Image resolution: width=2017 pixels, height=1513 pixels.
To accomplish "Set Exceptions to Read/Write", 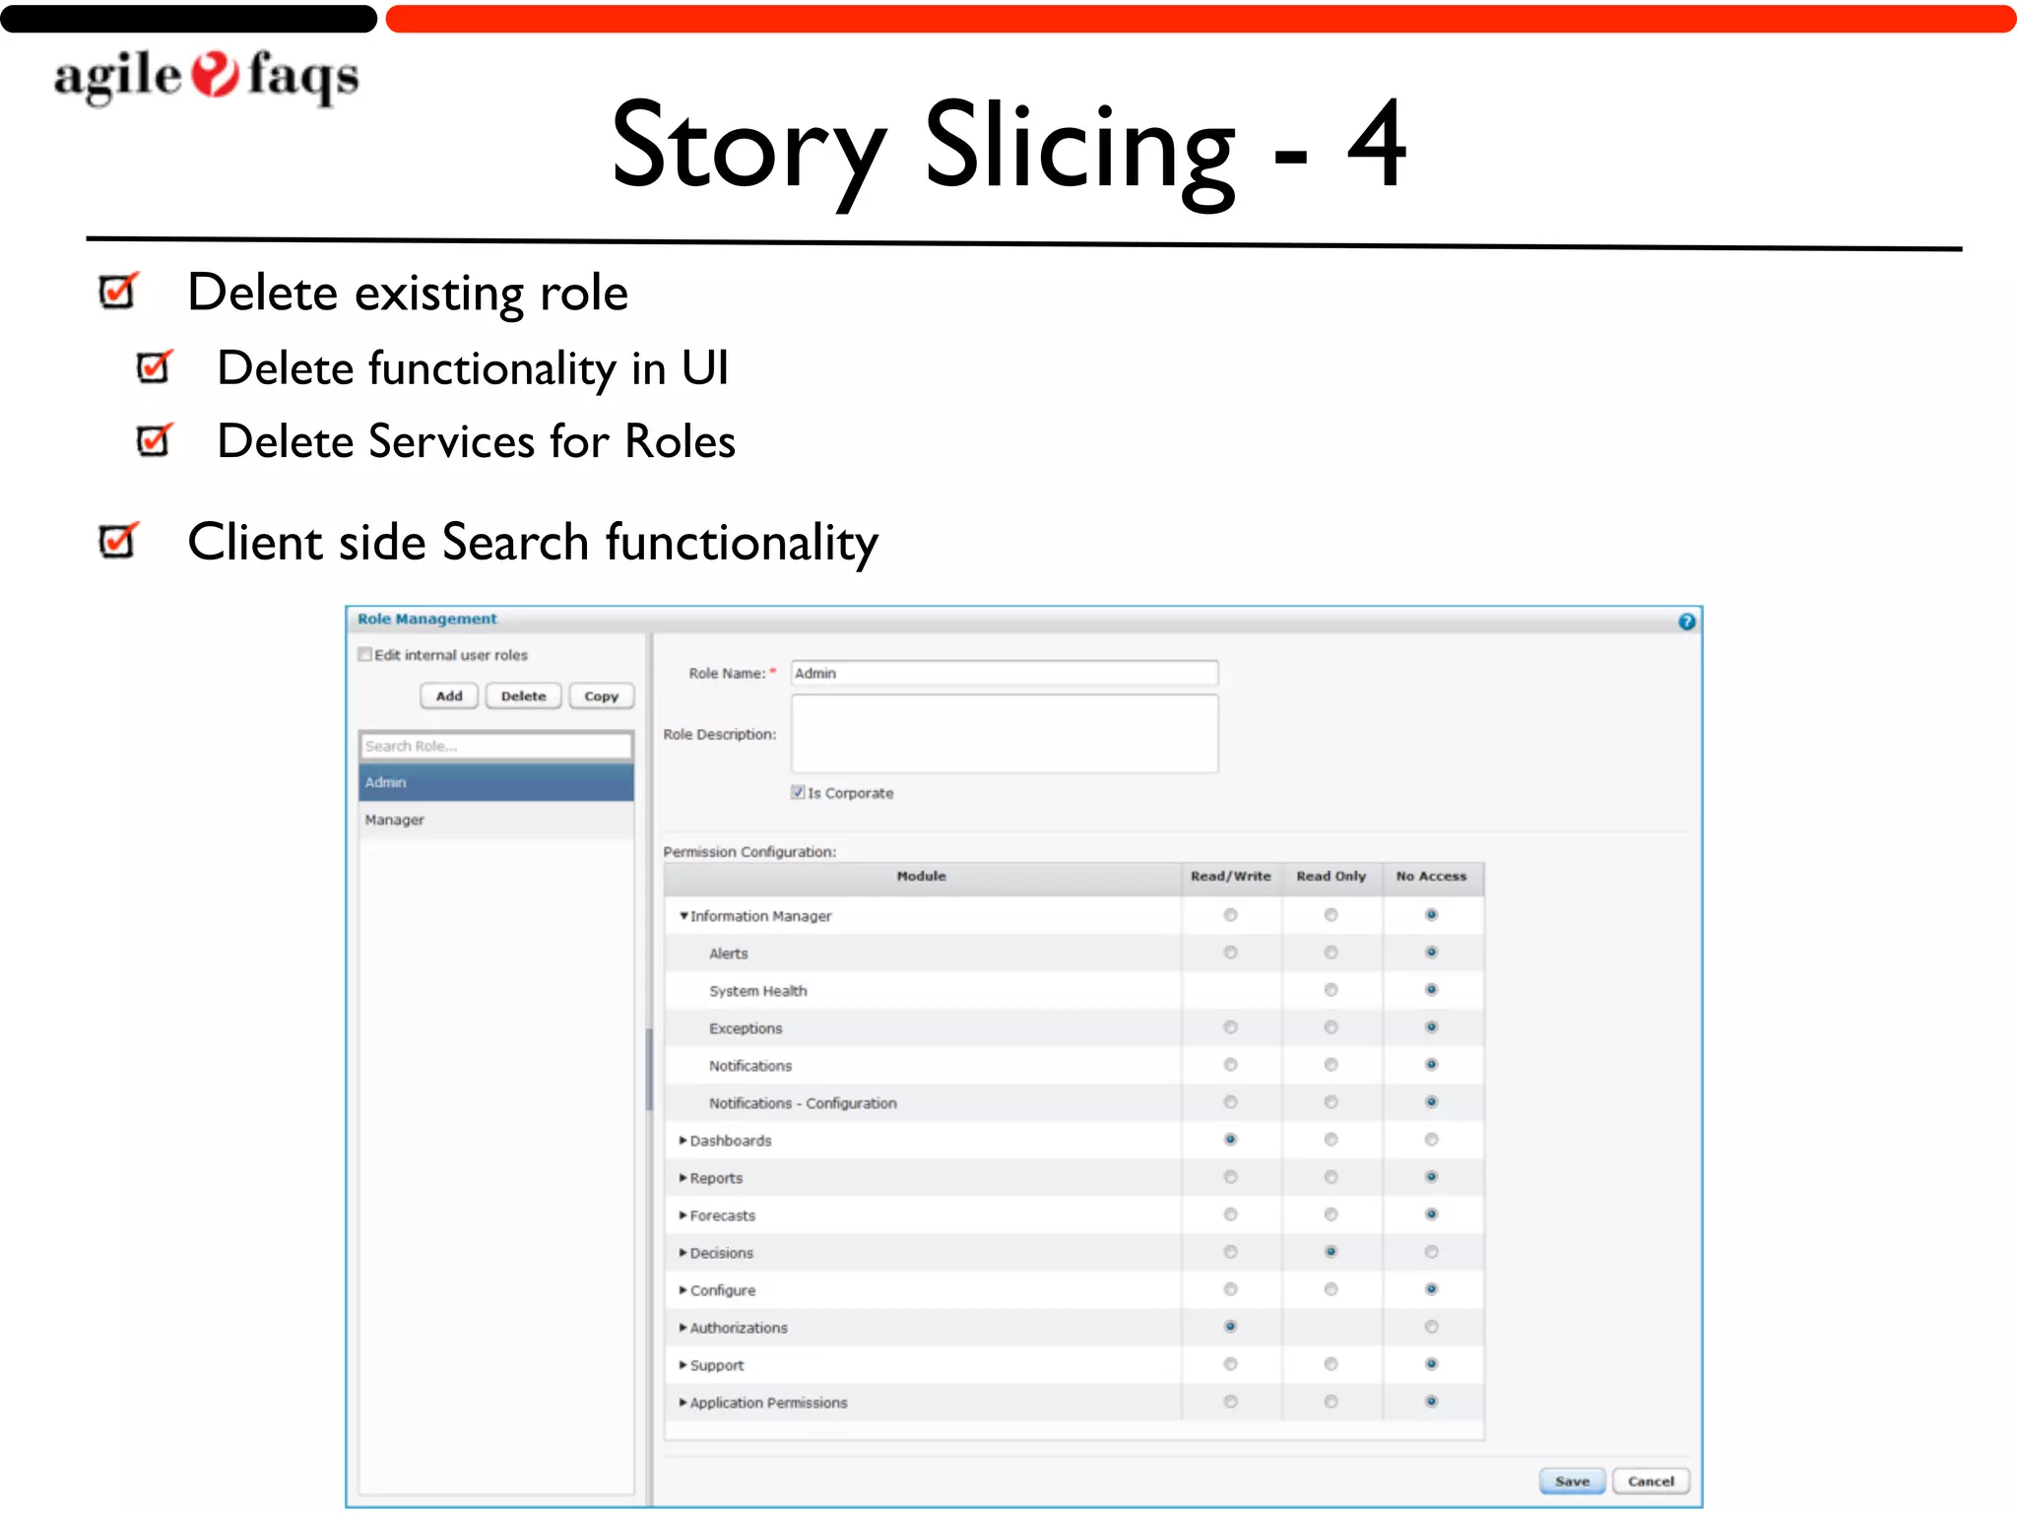I will pos(1230,1027).
